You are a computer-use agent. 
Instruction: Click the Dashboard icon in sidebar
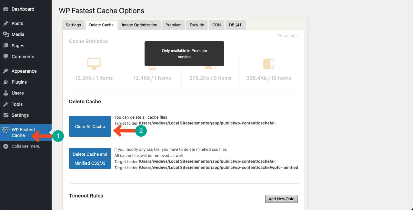point(5,9)
